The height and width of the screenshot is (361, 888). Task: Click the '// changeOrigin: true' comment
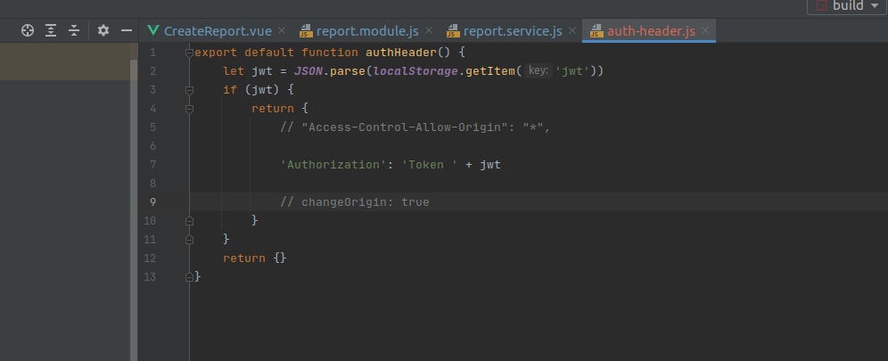(355, 202)
